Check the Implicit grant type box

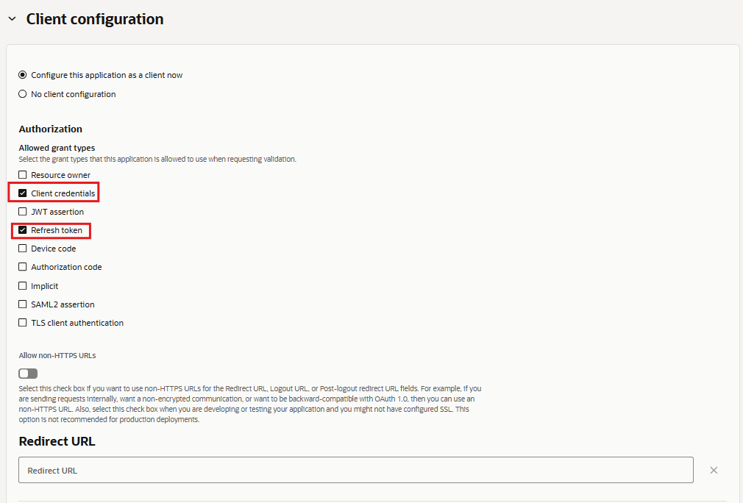[x=23, y=286]
